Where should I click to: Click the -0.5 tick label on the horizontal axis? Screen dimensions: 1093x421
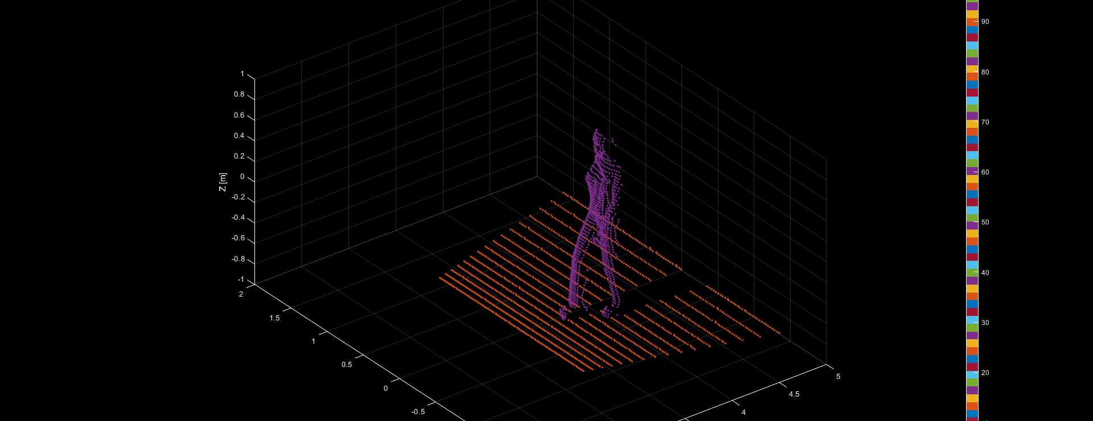click(x=418, y=412)
